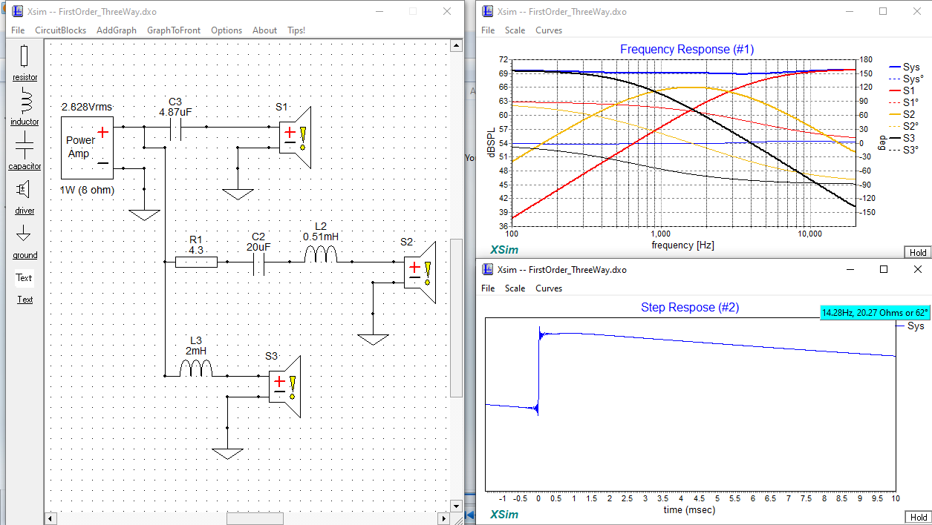Image resolution: width=932 pixels, height=525 pixels.
Task: Click Hold button in Frequency Response graph
Action: 918,253
